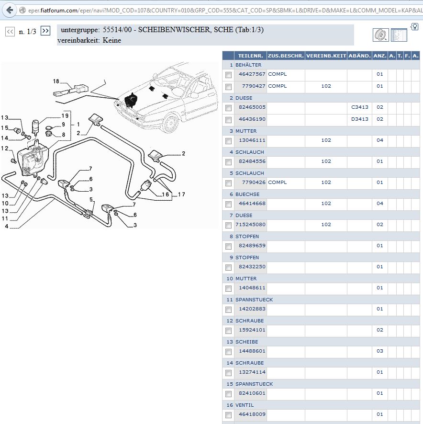Click the ANZ. column header

pos(380,56)
